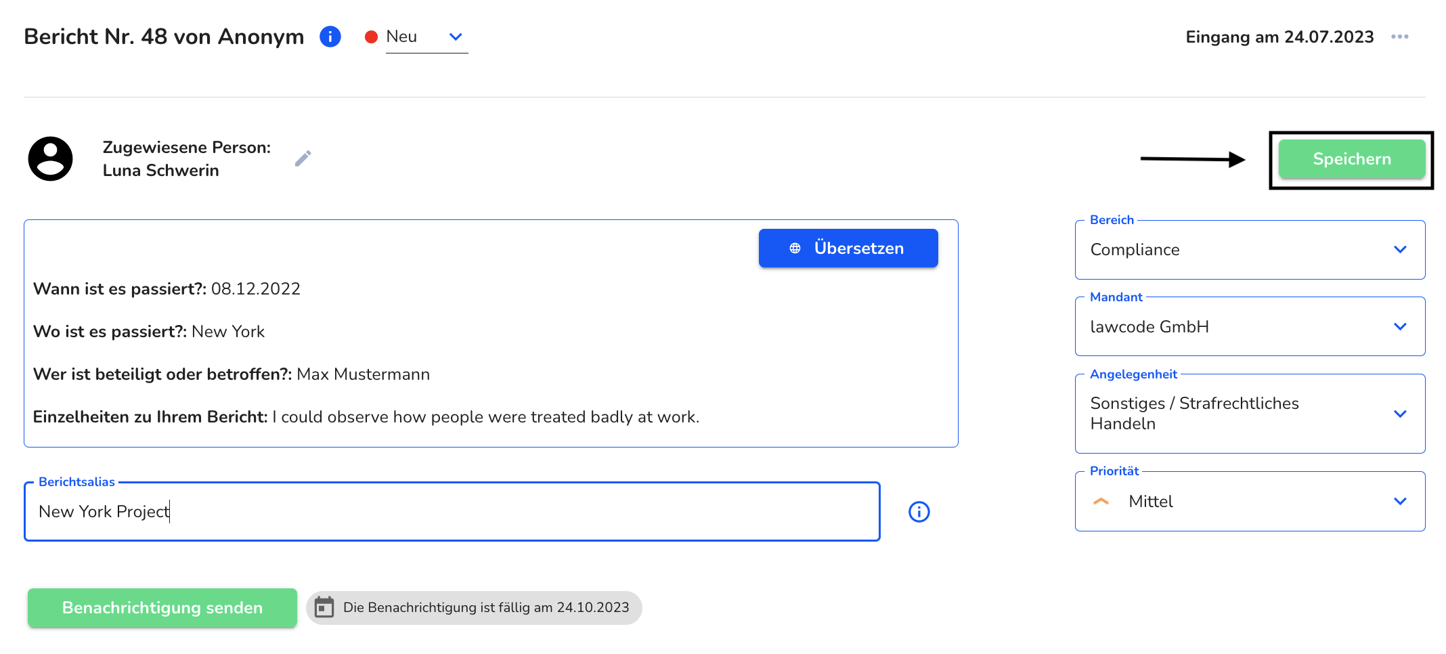Open the Angelegenheit dropdown

[1250, 414]
